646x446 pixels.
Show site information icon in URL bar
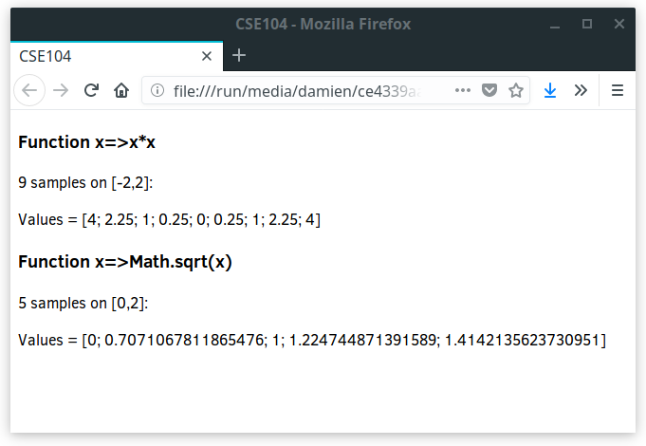(157, 90)
